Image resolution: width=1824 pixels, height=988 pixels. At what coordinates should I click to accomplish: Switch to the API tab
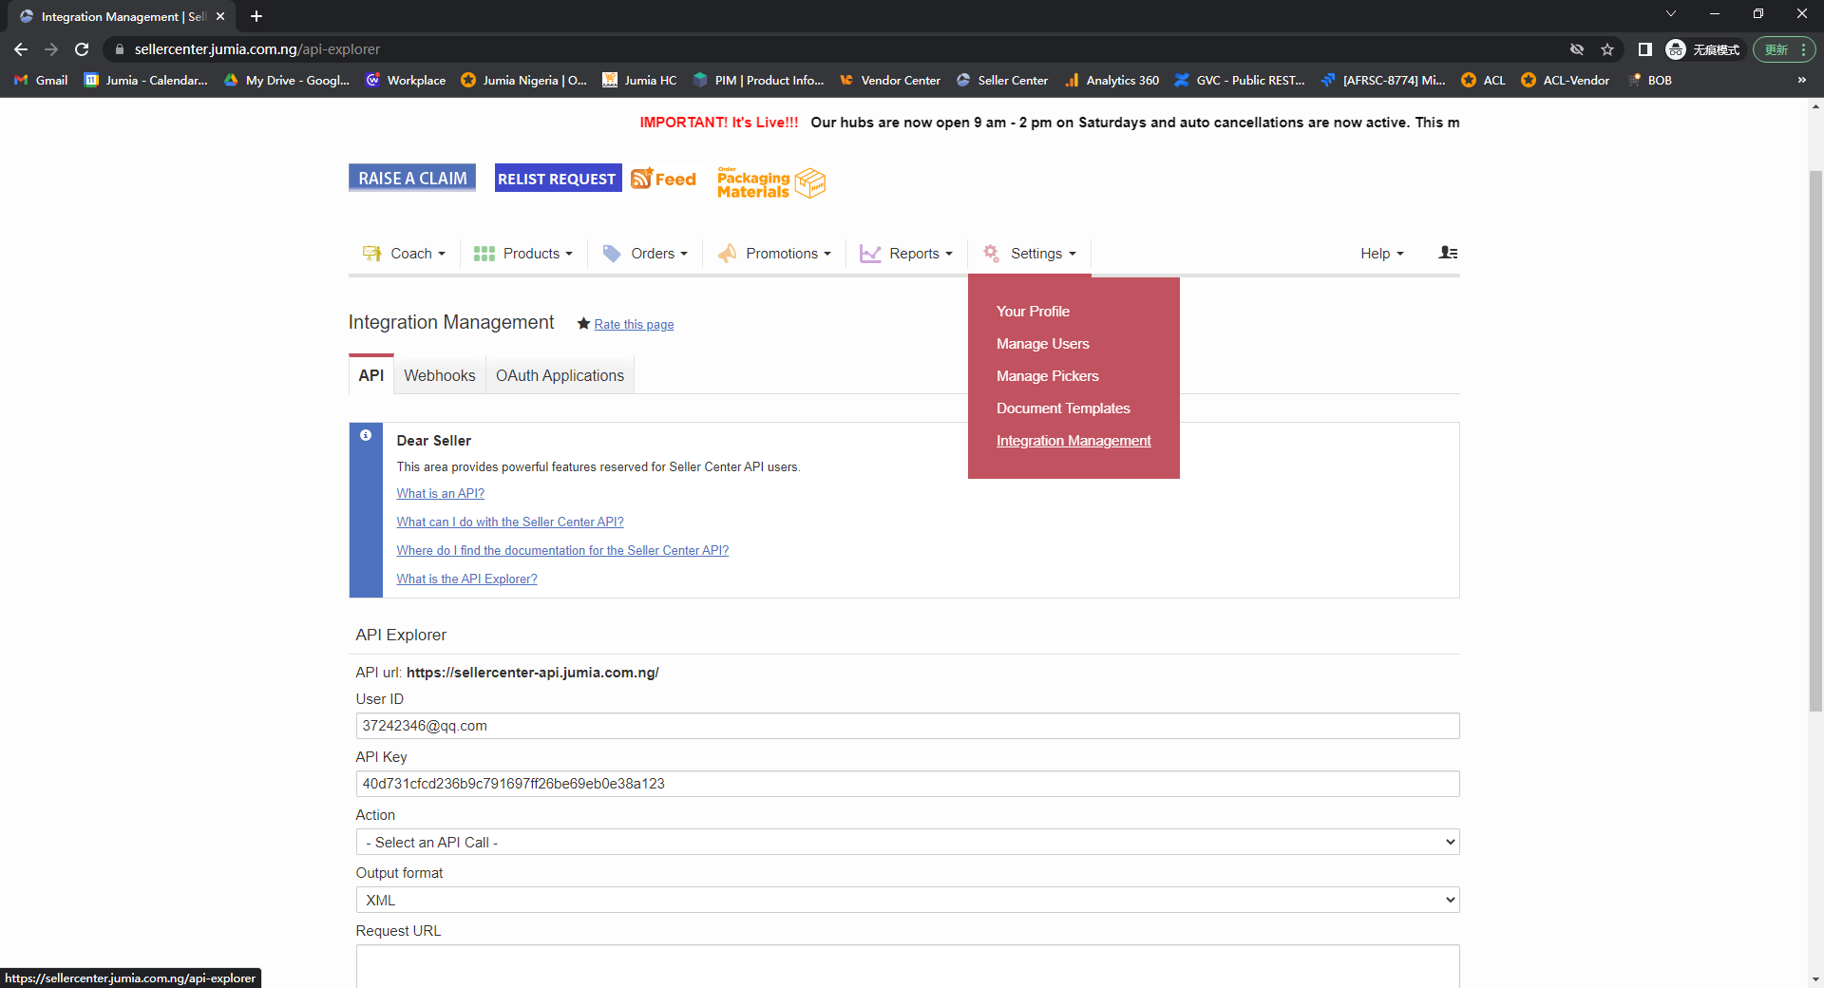pyautogui.click(x=371, y=376)
